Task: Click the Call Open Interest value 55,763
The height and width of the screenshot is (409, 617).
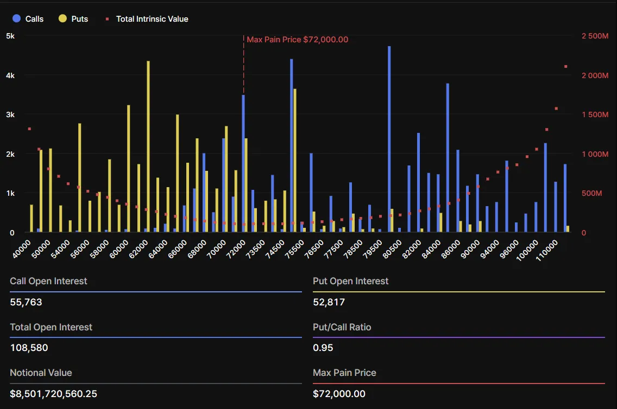Action: click(x=26, y=302)
